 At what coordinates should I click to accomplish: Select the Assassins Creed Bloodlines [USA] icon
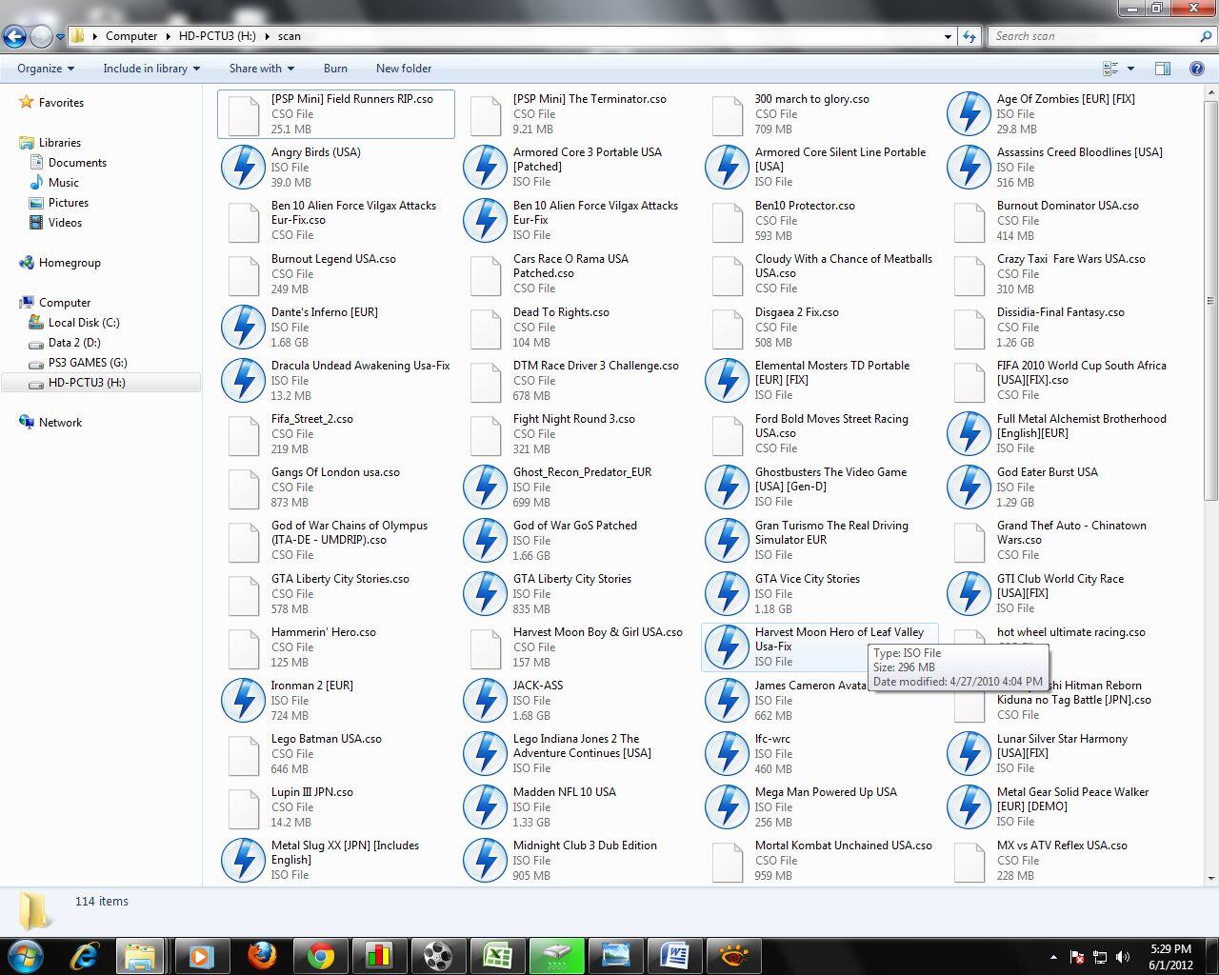coord(969,167)
